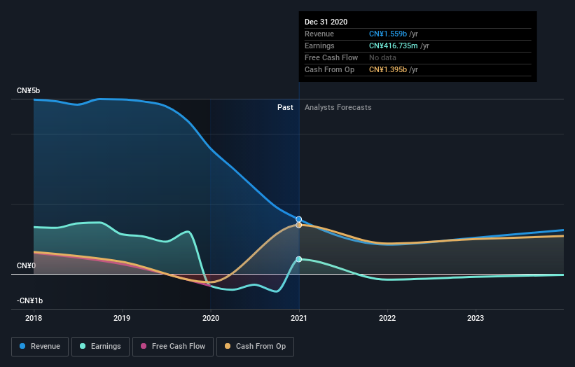The image size is (575, 367).
Task: Click the CN¥5b y-axis label
Action: click(x=28, y=90)
